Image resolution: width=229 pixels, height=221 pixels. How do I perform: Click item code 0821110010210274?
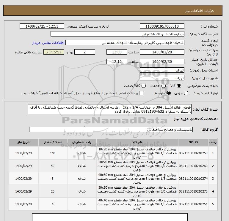point(193,179)
